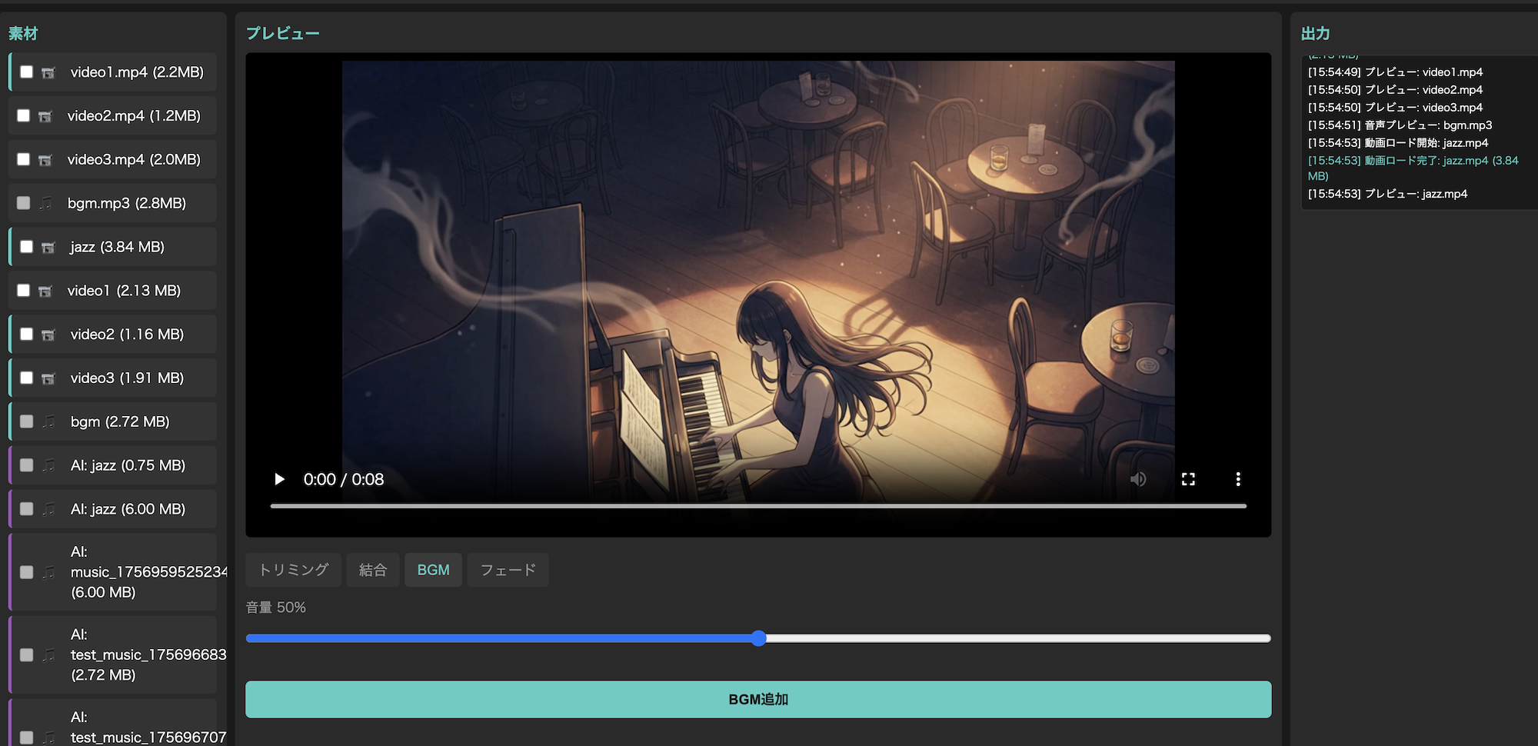The width and height of the screenshot is (1538, 746).
Task: Toggle the AI: jazz (0.75 MB) checkbox
Action: click(27, 465)
